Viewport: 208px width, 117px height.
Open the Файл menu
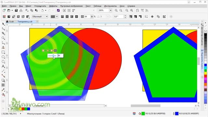tap(4, 6)
